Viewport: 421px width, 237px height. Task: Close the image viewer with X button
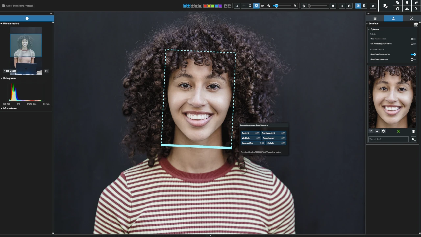(373, 6)
